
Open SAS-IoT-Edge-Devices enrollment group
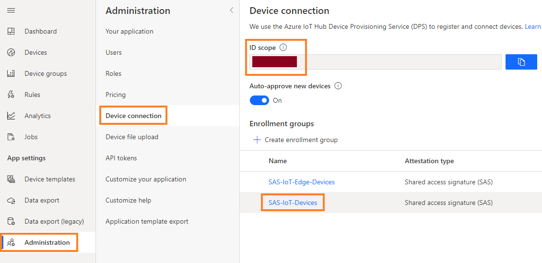pos(301,182)
